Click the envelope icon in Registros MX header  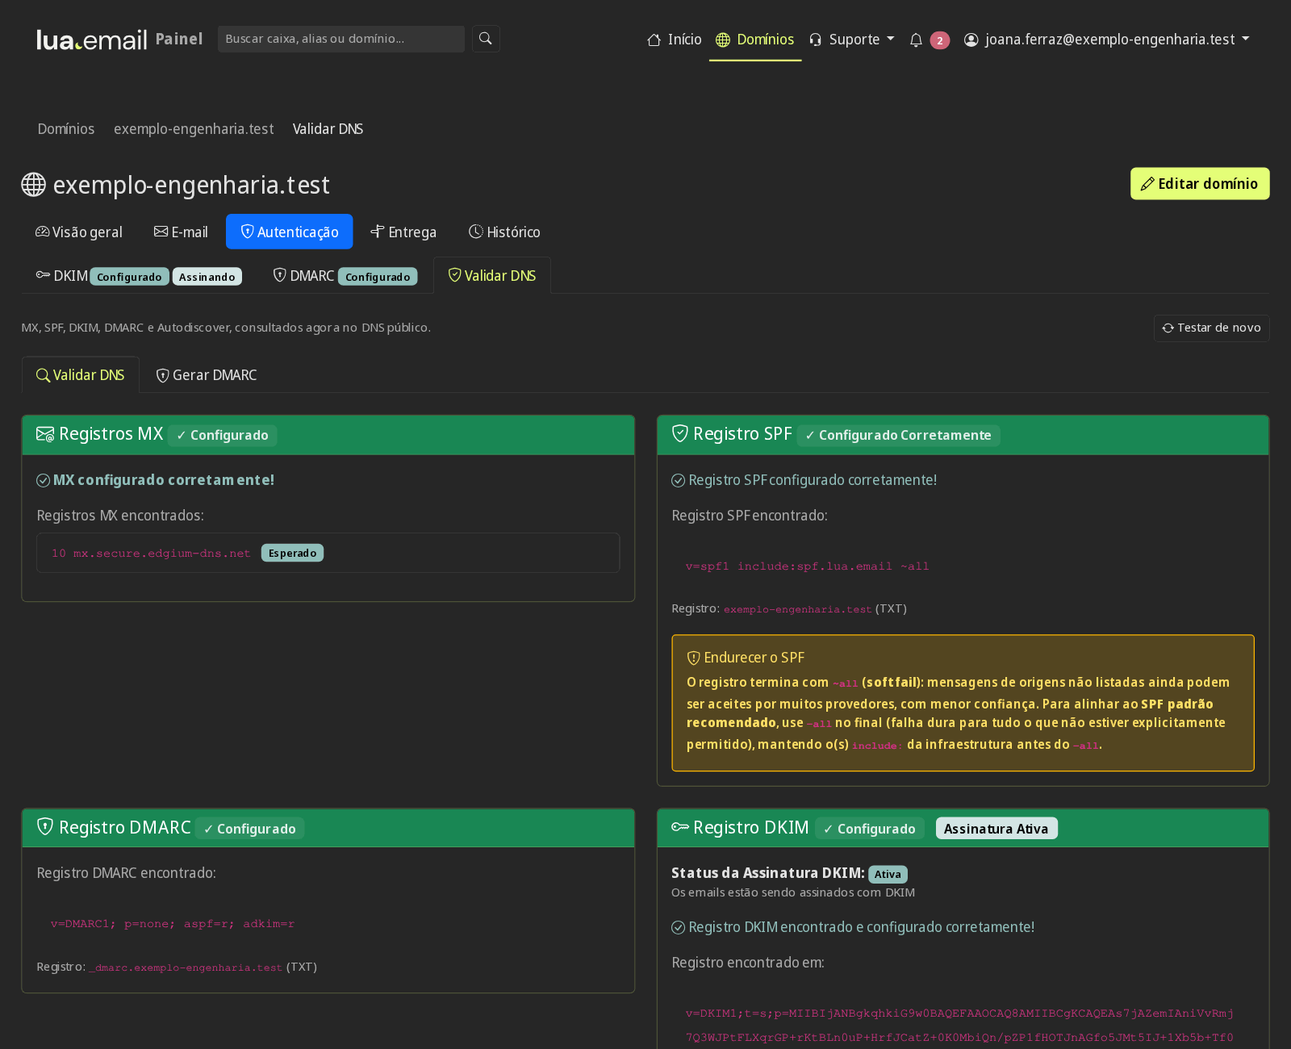pyautogui.click(x=45, y=434)
